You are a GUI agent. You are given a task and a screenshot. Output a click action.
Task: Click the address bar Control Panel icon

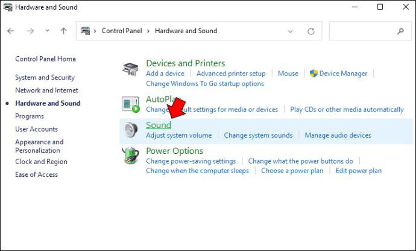coord(85,31)
